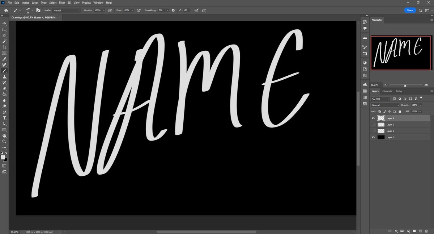
Task: Select the History Brush tool
Action: tap(4, 83)
